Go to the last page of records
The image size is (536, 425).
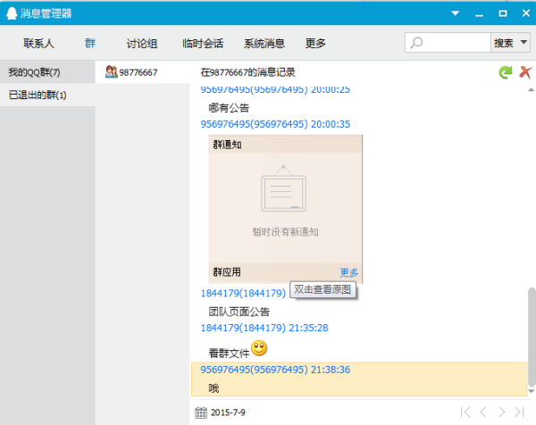[x=519, y=412]
